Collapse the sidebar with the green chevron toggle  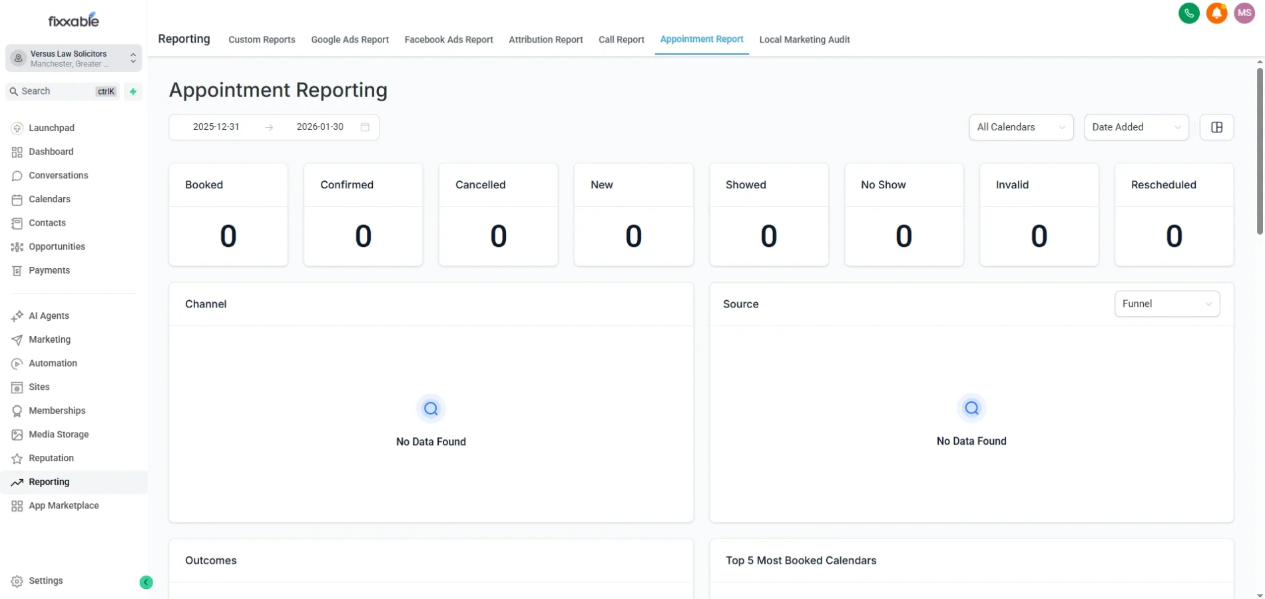click(x=146, y=582)
